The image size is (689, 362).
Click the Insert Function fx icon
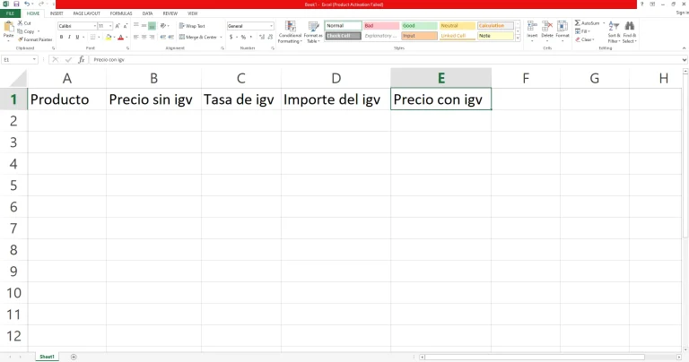point(82,60)
